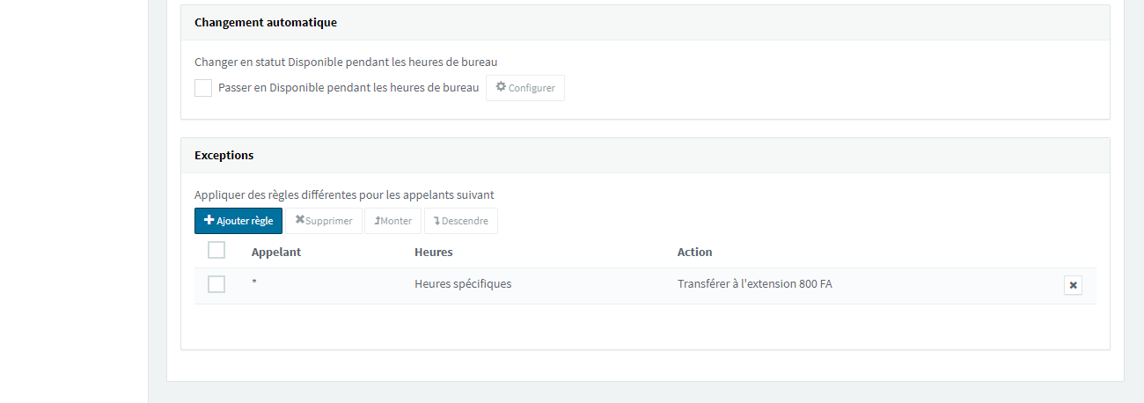Viewport: 1144px width, 403px height.
Task: Click the Action column header
Action: pos(694,252)
